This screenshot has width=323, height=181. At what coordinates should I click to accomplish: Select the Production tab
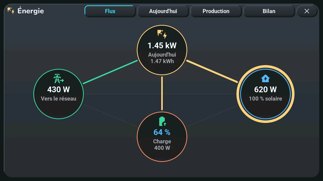[216, 11]
